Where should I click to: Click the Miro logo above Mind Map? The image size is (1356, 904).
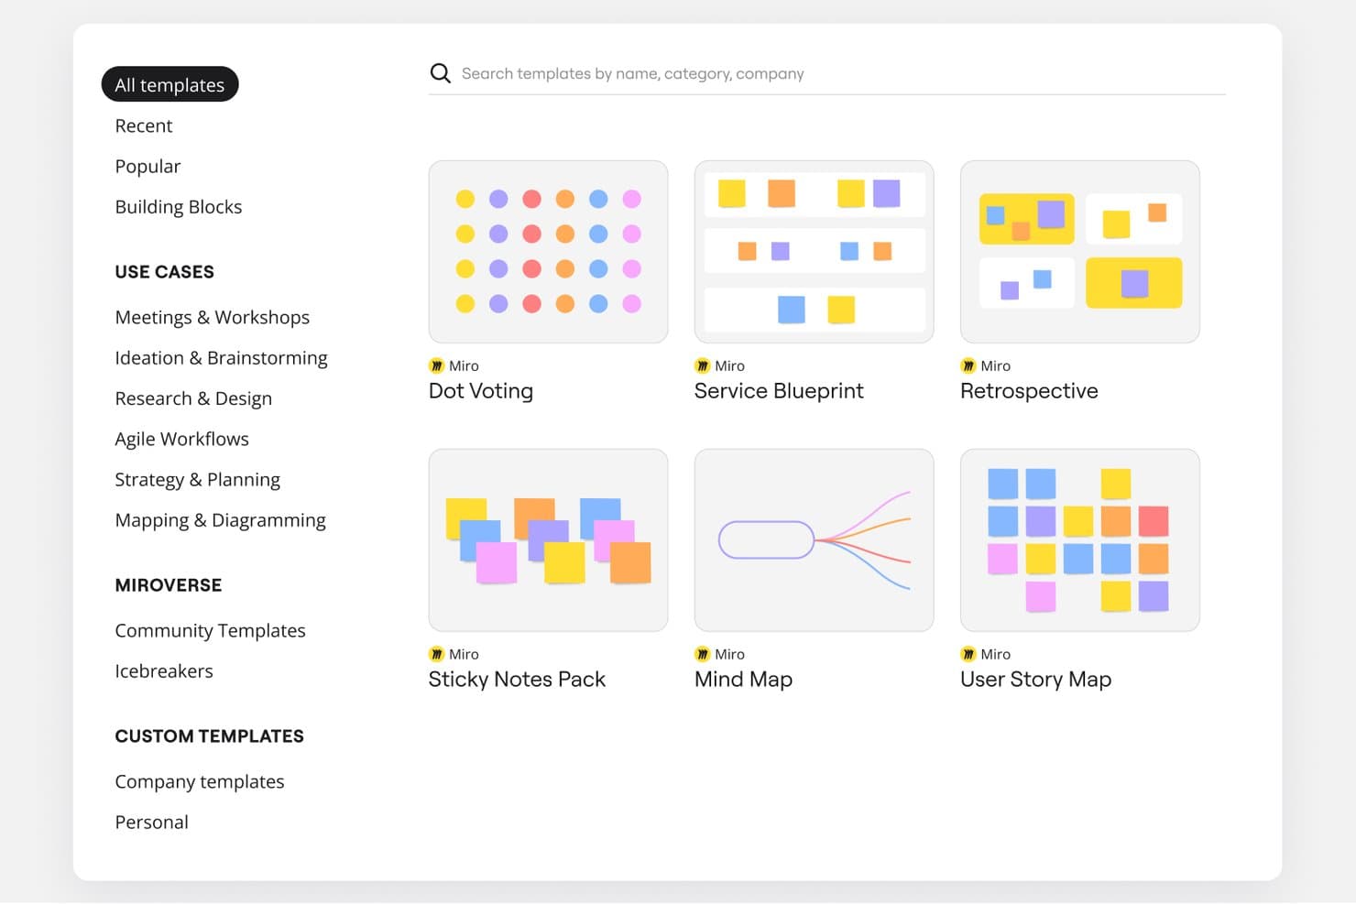click(703, 654)
